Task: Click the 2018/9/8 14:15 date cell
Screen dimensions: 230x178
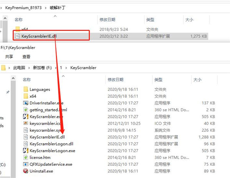Action: click(x=122, y=130)
